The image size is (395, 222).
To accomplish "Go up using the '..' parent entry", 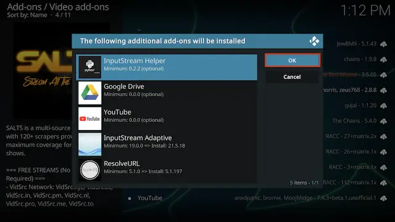I will (139, 30).
